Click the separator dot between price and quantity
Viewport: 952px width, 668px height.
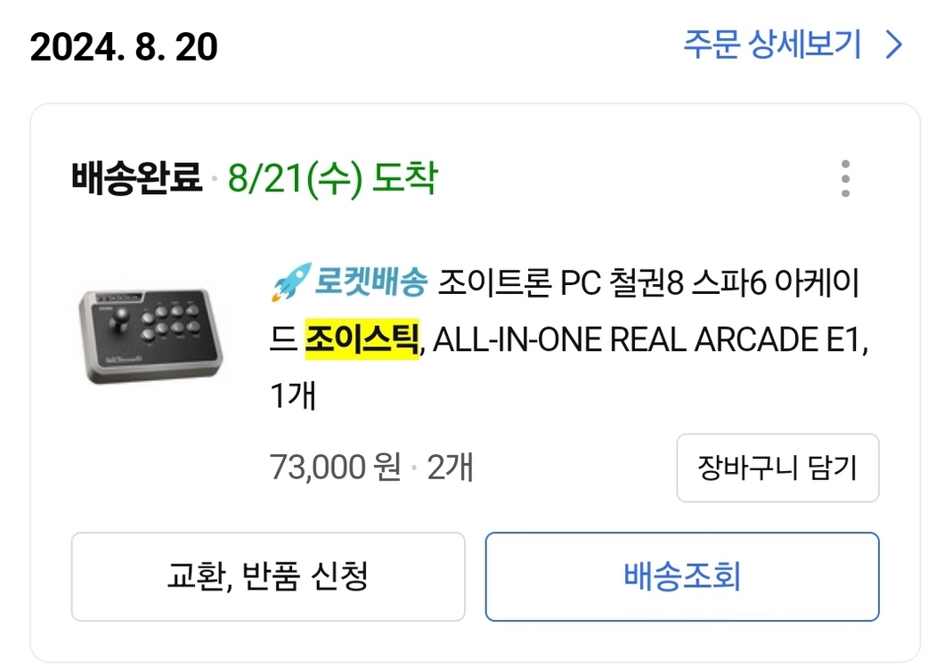click(x=414, y=468)
